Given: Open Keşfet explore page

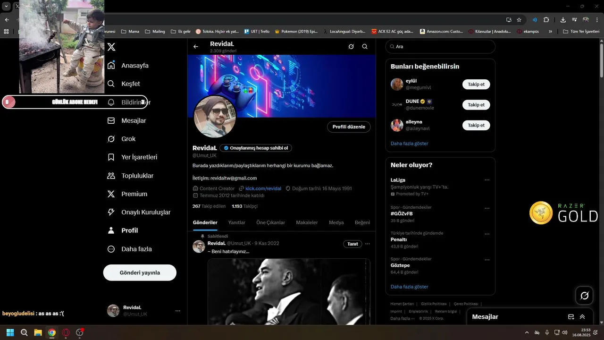Looking at the screenshot, I should pos(124,84).
